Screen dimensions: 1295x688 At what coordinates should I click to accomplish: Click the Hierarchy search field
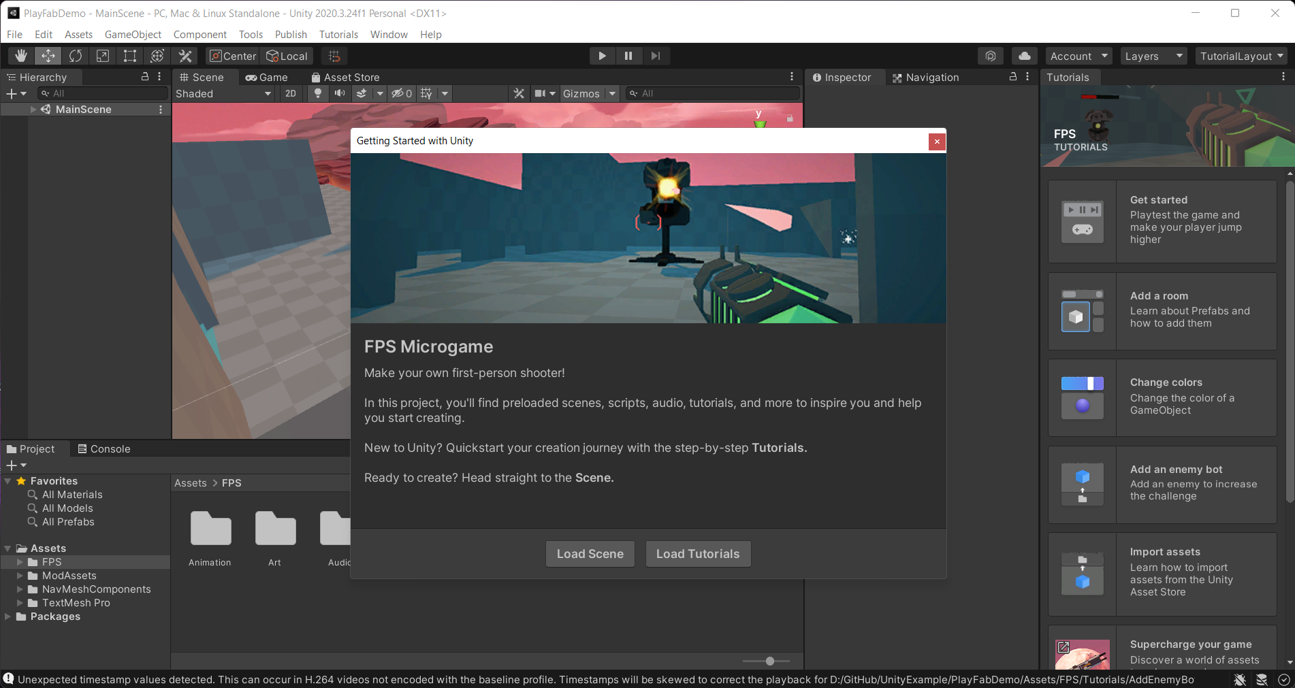[x=102, y=93]
